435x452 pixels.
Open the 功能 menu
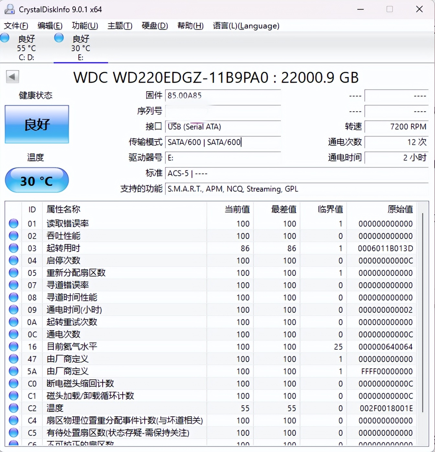[85, 26]
